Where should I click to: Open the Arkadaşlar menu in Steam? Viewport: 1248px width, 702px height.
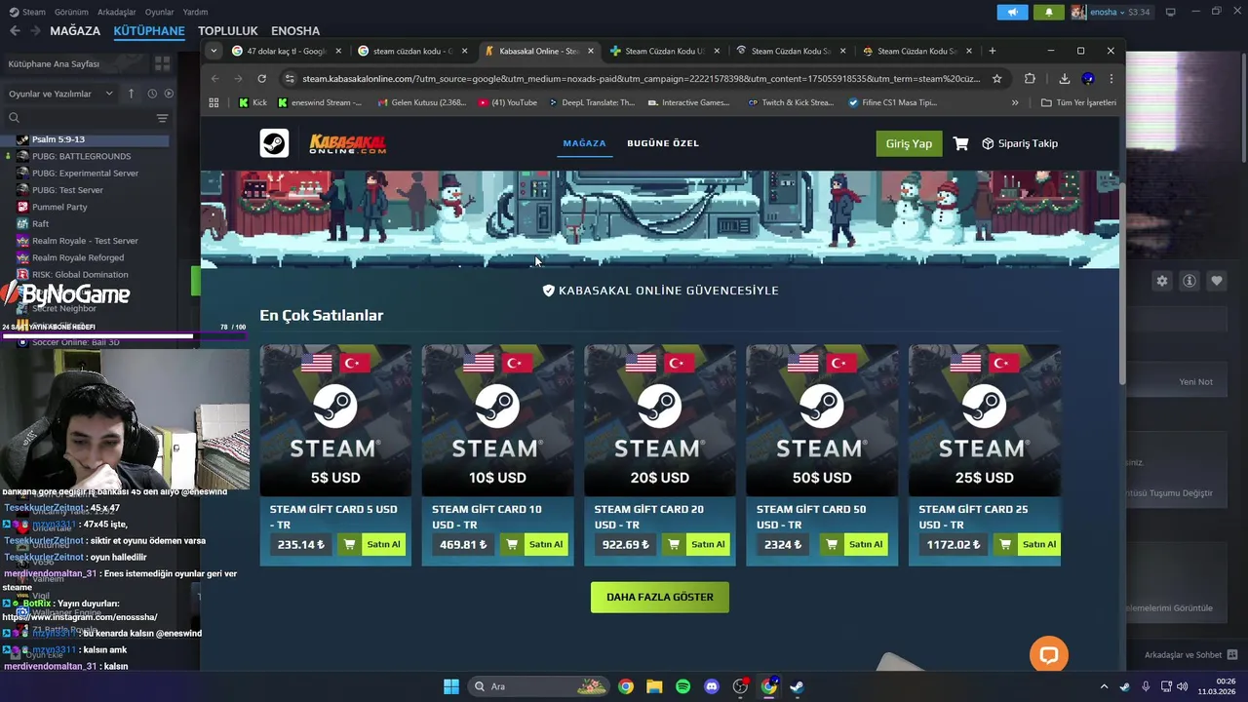tap(117, 12)
